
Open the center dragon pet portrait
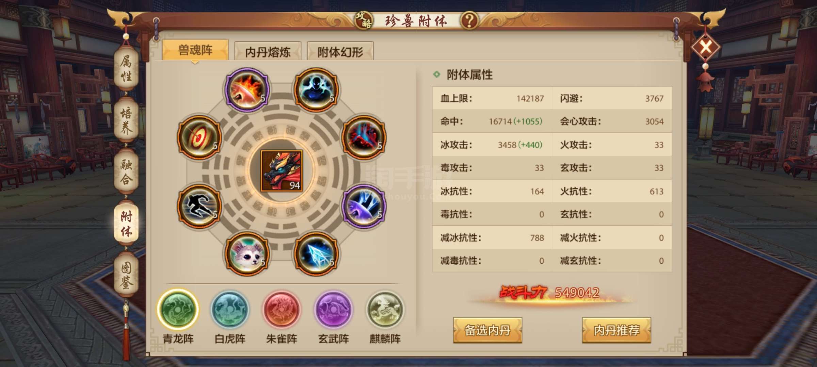pyautogui.click(x=282, y=171)
